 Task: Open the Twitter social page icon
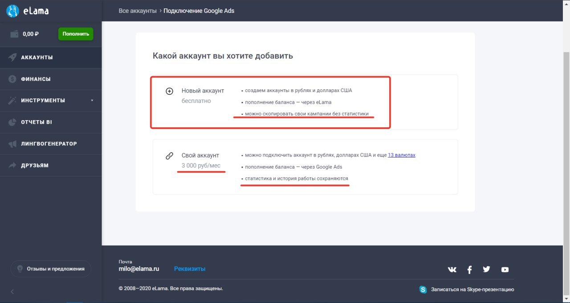click(486, 269)
